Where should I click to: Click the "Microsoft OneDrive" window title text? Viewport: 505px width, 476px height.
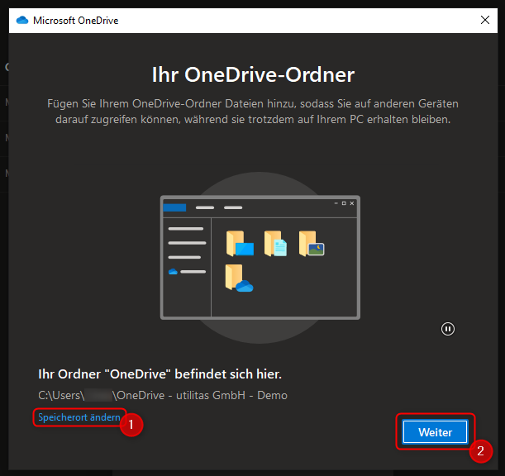[75, 20]
